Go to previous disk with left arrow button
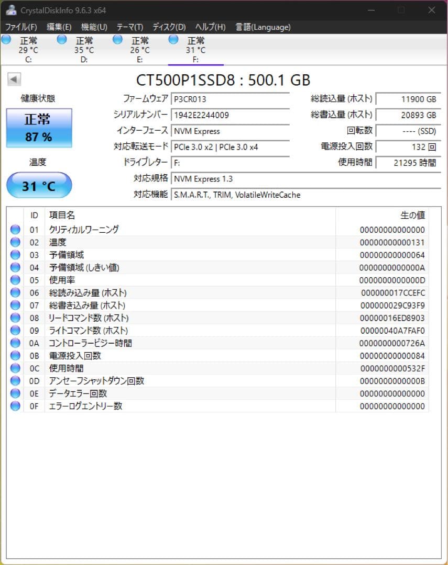The image size is (448, 565). [14, 79]
